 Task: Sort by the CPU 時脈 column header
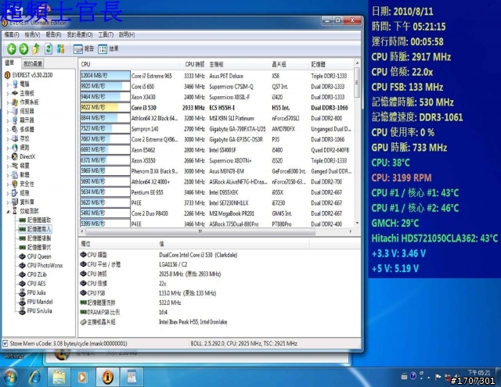[x=193, y=64]
